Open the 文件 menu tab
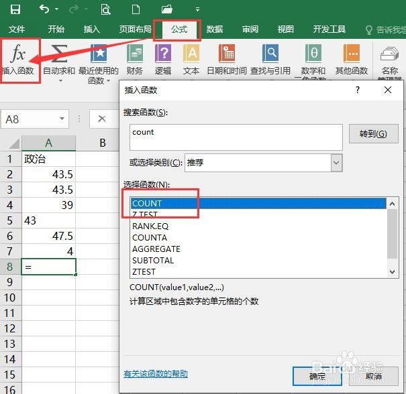 [17, 29]
